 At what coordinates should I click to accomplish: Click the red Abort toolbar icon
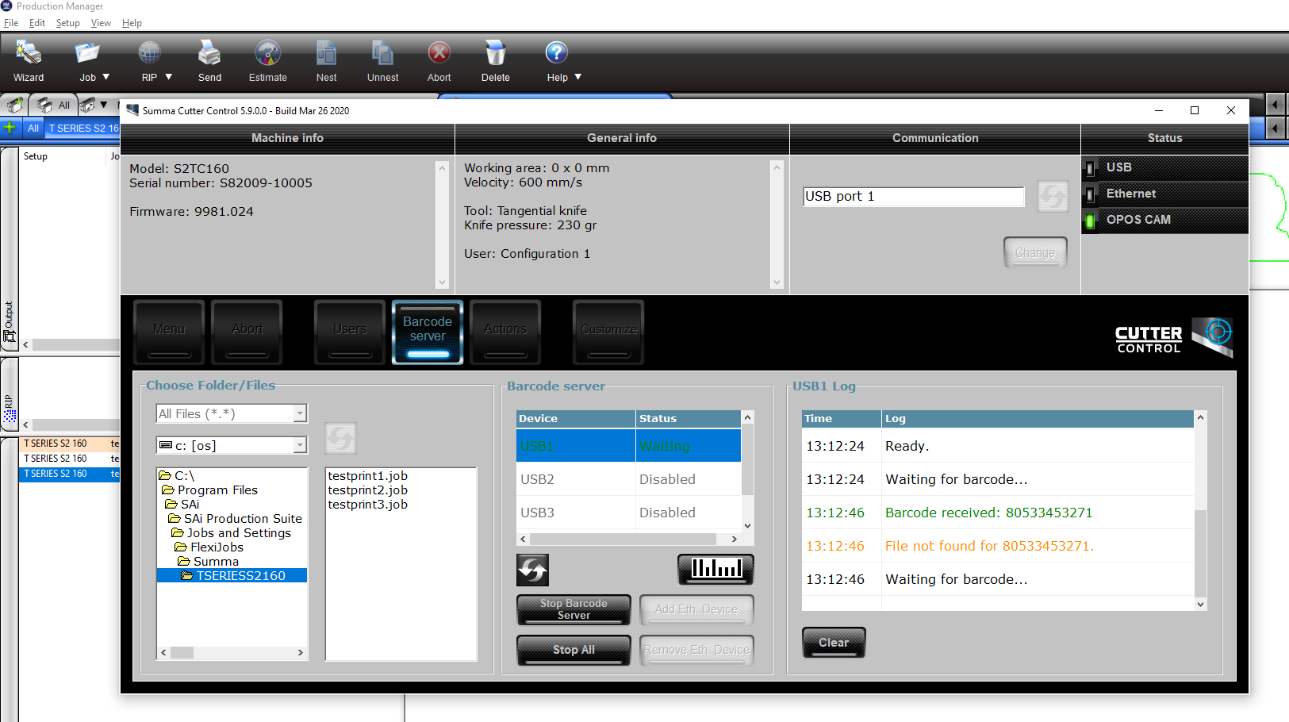coord(439,53)
